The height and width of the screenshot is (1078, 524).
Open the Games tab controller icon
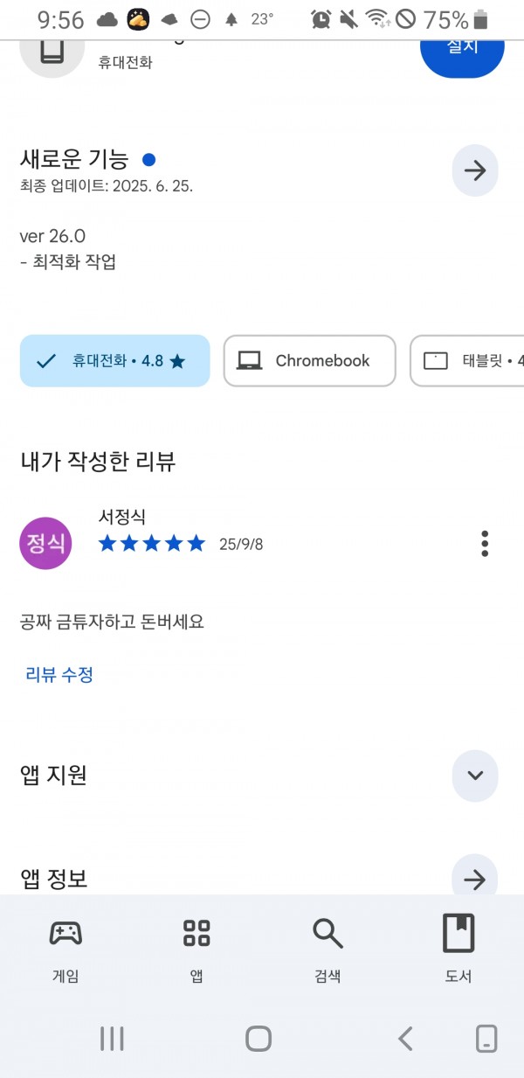pyautogui.click(x=65, y=934)
